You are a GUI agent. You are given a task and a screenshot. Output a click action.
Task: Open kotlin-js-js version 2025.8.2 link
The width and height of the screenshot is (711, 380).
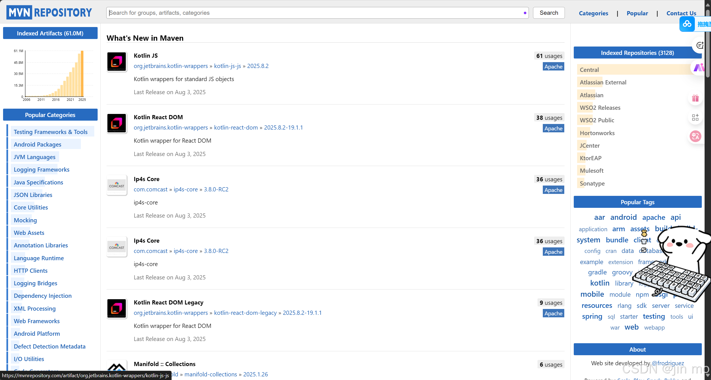pyautogui.click(x=258, y=66)
